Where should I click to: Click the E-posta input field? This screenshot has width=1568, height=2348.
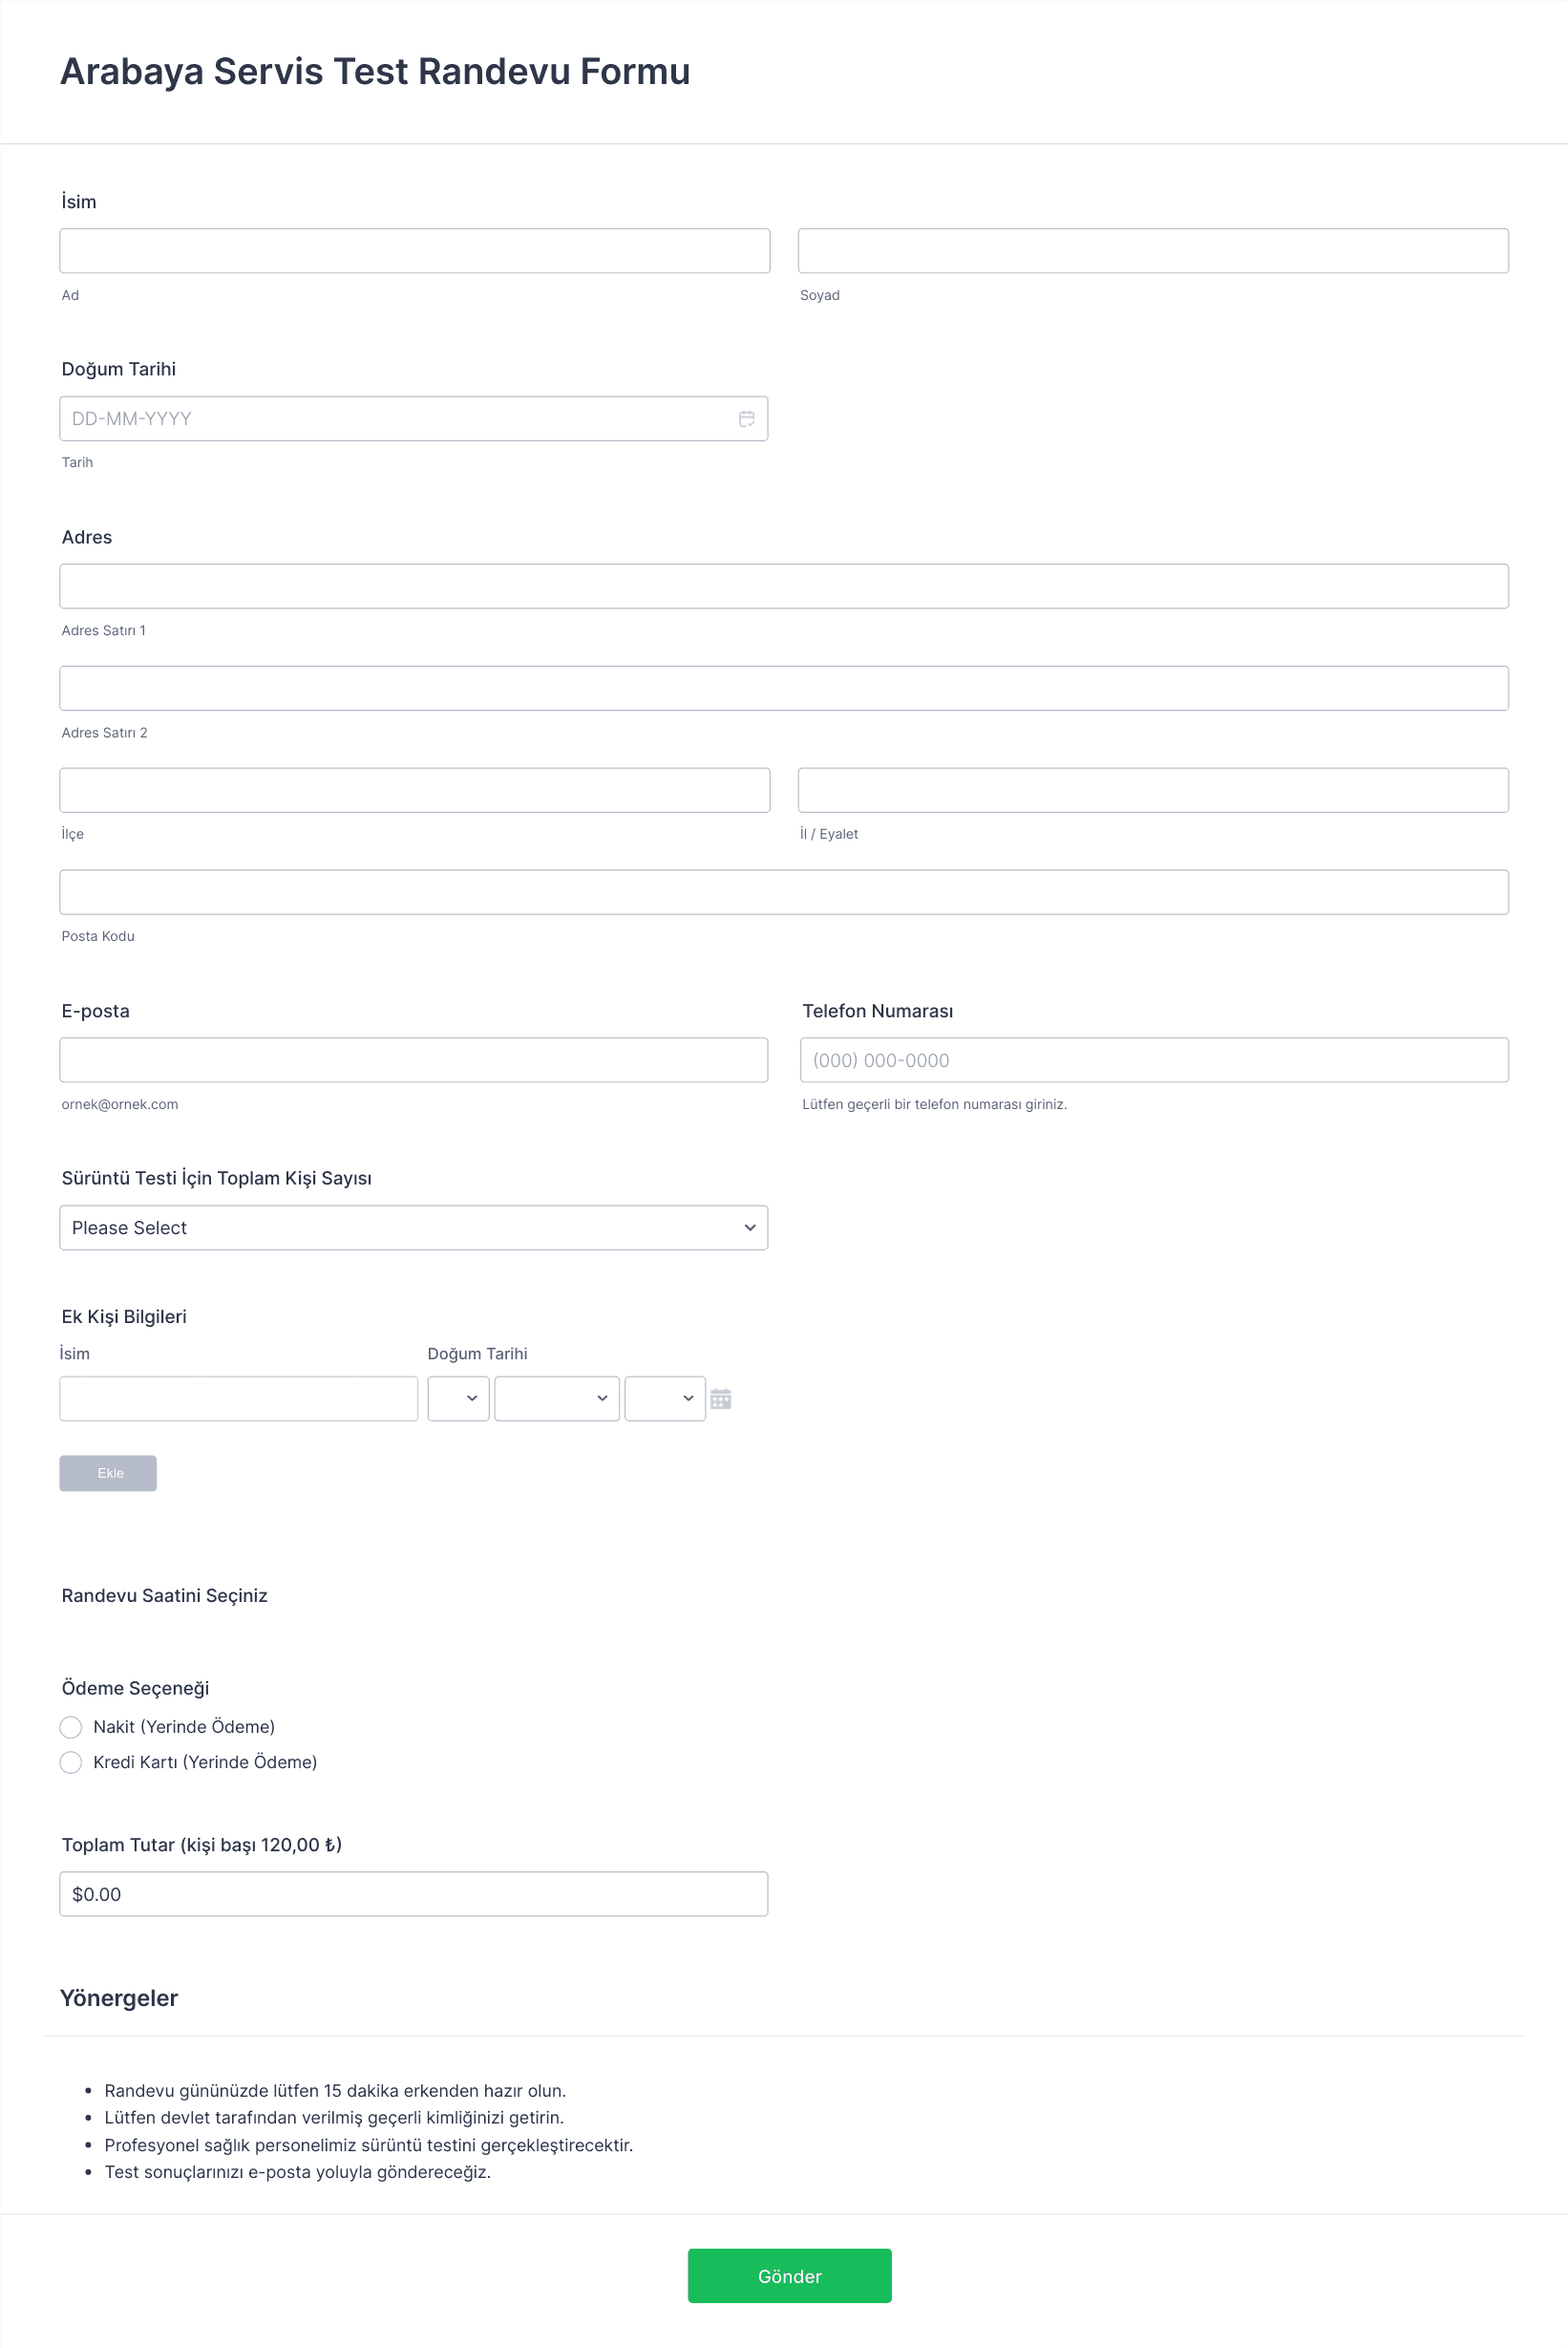tap(414, 1059)
